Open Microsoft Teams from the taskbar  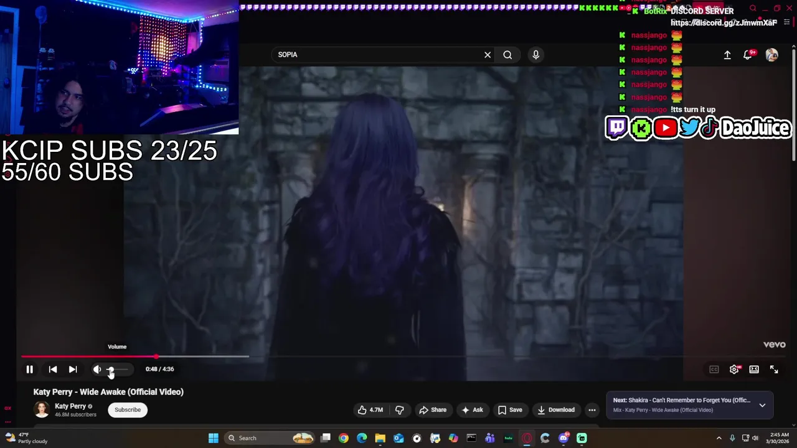coord(490,438)
